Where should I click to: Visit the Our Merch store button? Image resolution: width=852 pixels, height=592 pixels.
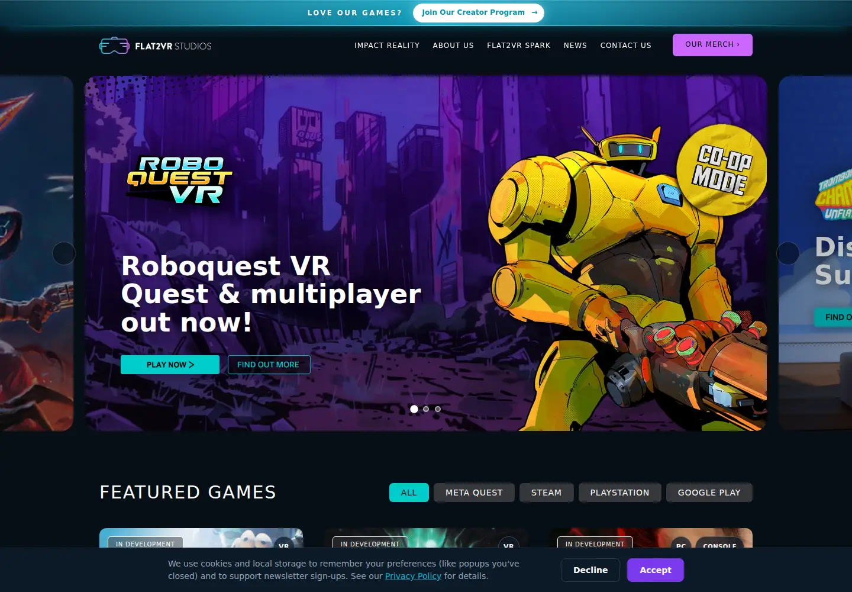(712, 45)
